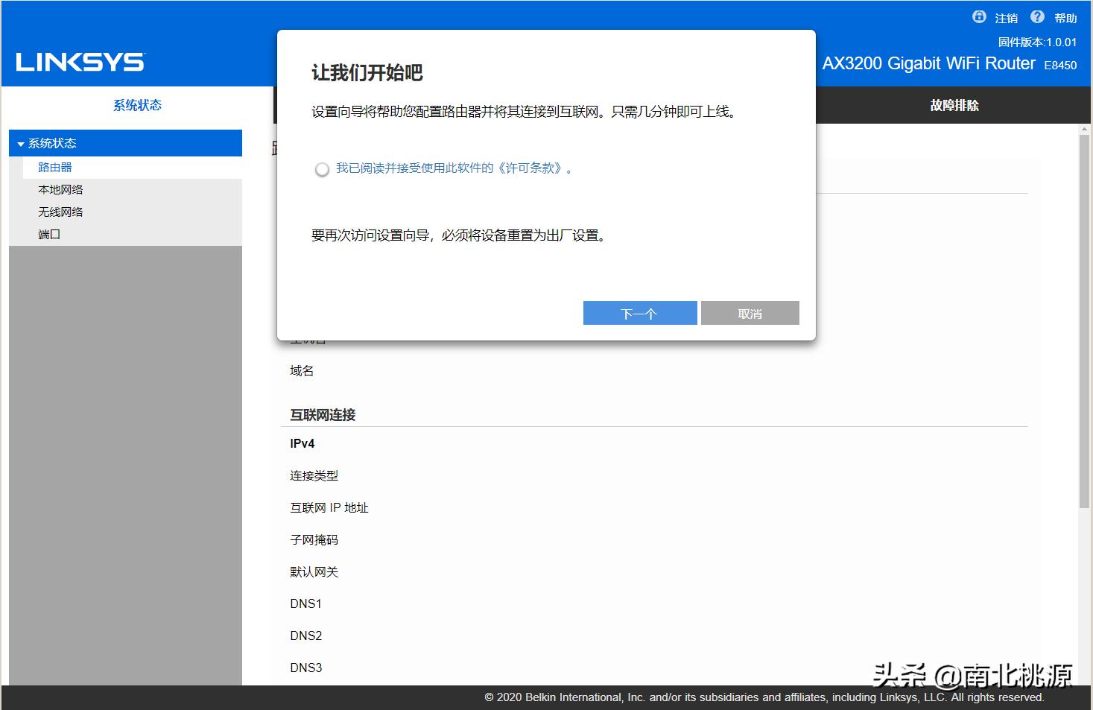
Task: Click the 取消 button to cancel setup
Action: (750, 313)
